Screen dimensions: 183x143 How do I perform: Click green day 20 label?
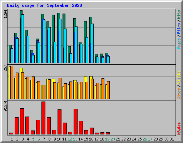pyautogui.click(x=113, y=139)
